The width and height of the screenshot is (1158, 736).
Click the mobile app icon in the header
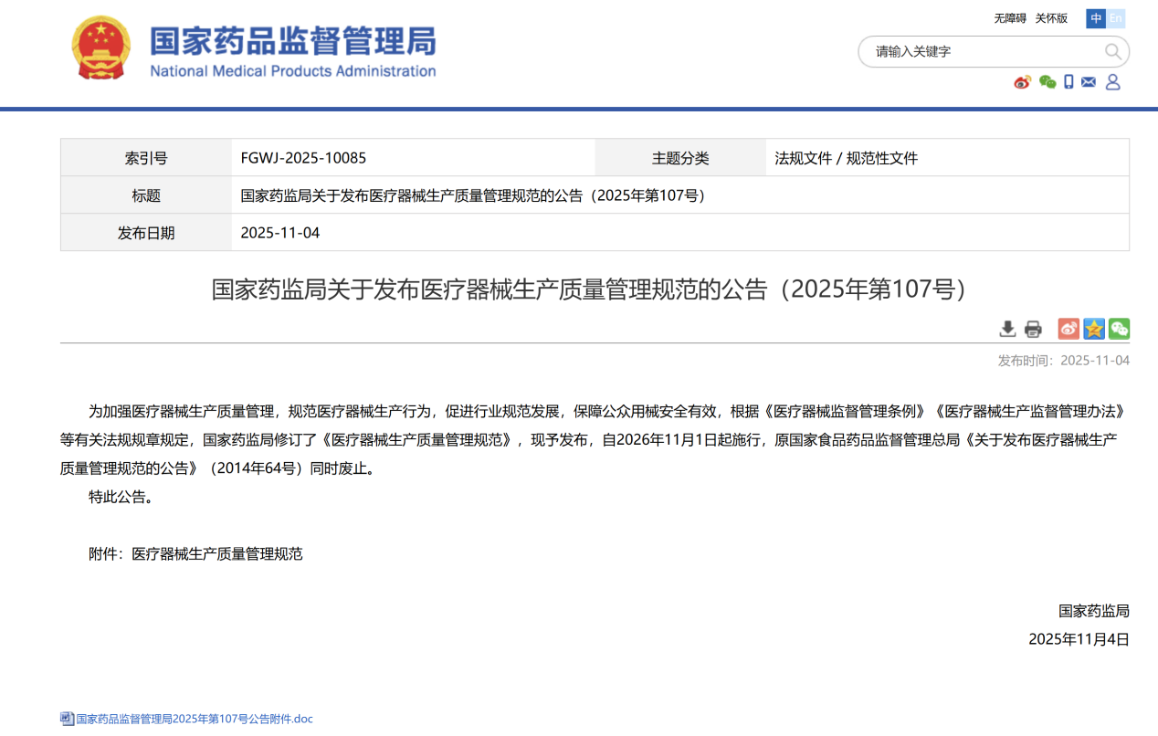coord(1069,82)
